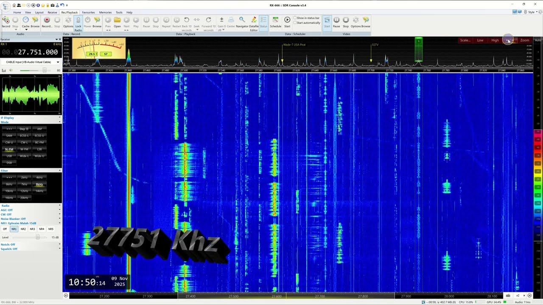Image resolution: width=543 pixels, height=305 pixels.
Task: Start data recording with Record... button
Action: click(47, 22)
